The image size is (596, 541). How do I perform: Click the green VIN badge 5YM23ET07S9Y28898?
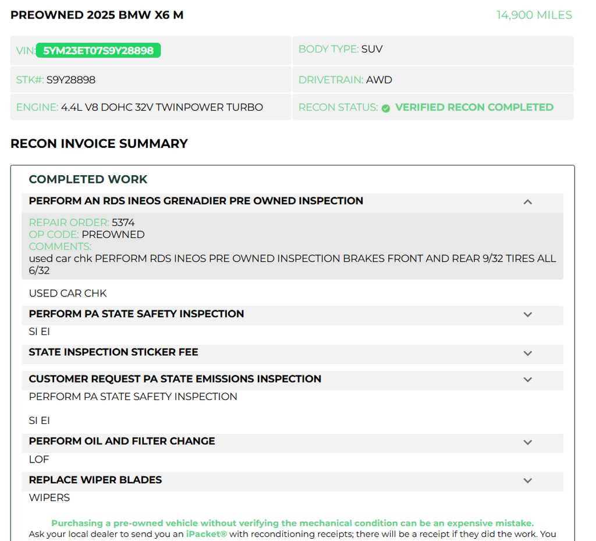(x=98, y=51)
